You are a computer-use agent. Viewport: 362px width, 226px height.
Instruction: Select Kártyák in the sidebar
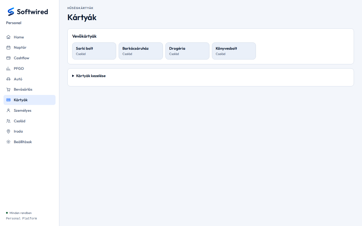tap(29, 100)
